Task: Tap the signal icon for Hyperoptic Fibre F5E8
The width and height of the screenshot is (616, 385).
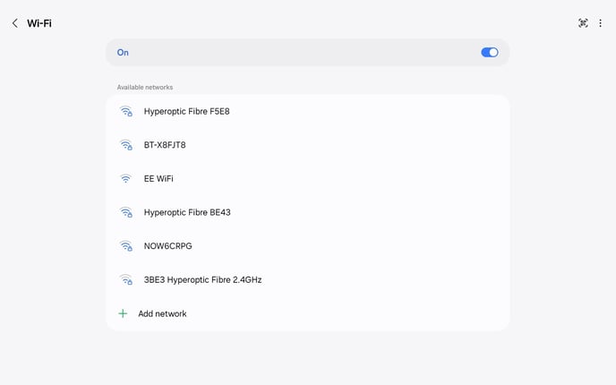Action: 125,111
